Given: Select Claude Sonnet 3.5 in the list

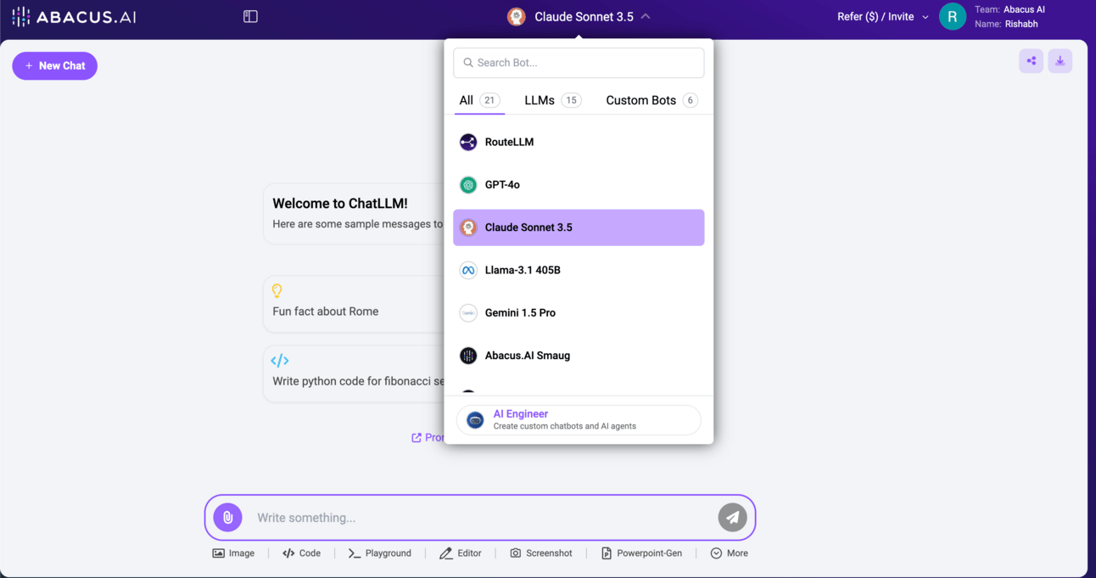Looking at the screenshot, I should click(579, 227).
